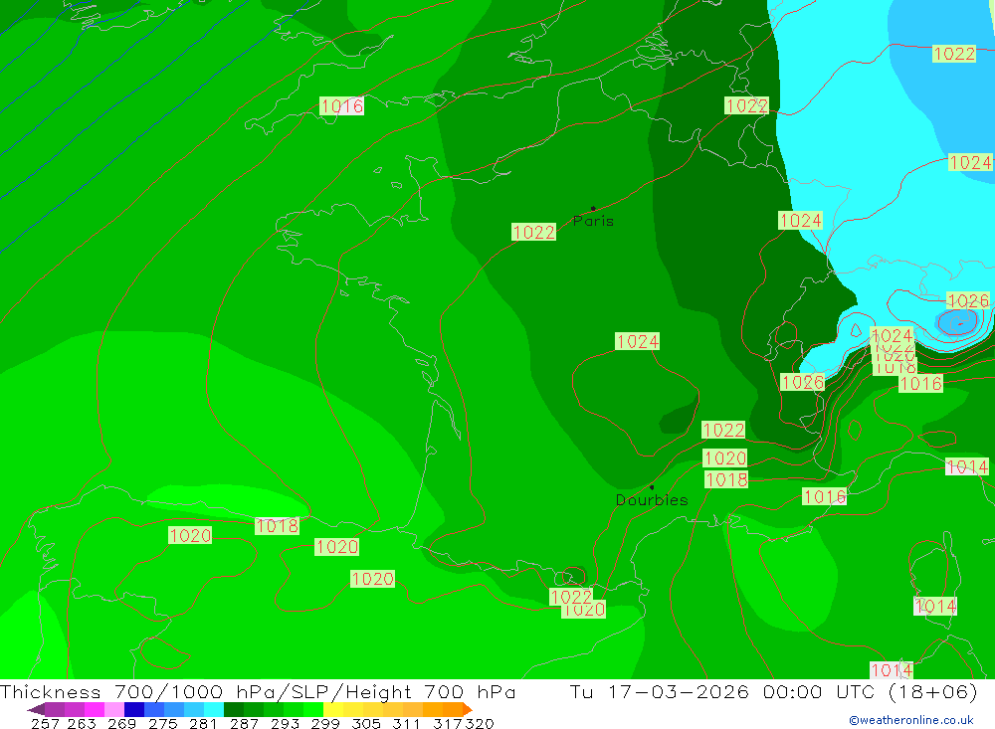Screen dimensions: 995x729
Task: Pick the darkest green legend swatch above 287
Action: (x=234, y=709)
